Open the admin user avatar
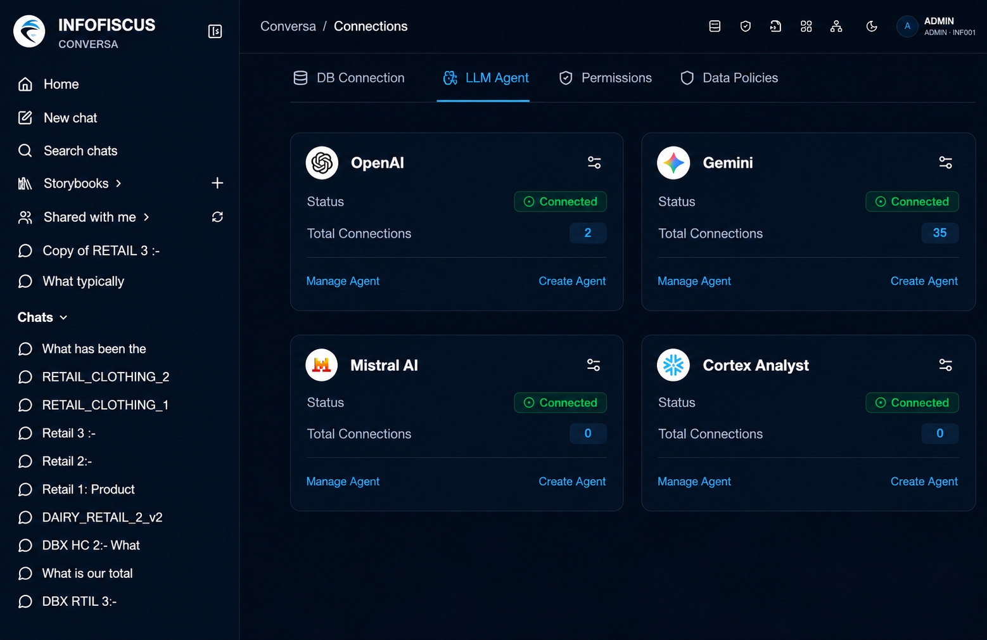 [x=907, y=26]
